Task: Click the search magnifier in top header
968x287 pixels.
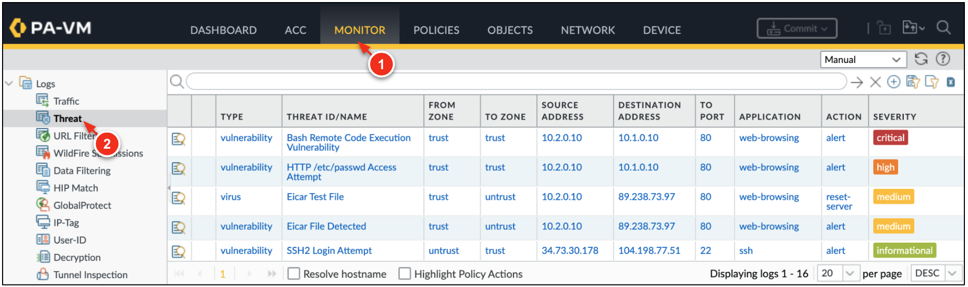Action: [943, 28]
